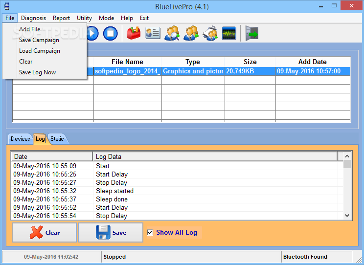Switch to the Static tab

click(x=57, y=139)
